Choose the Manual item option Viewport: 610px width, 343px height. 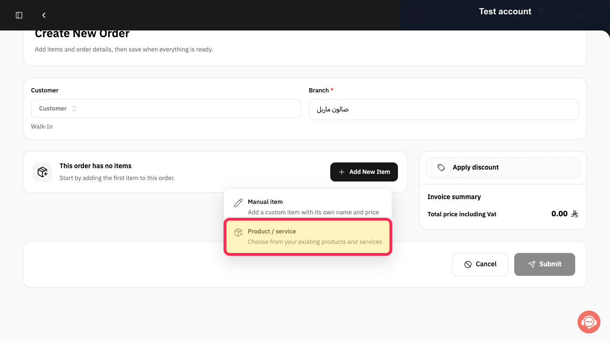coord(308,207)
